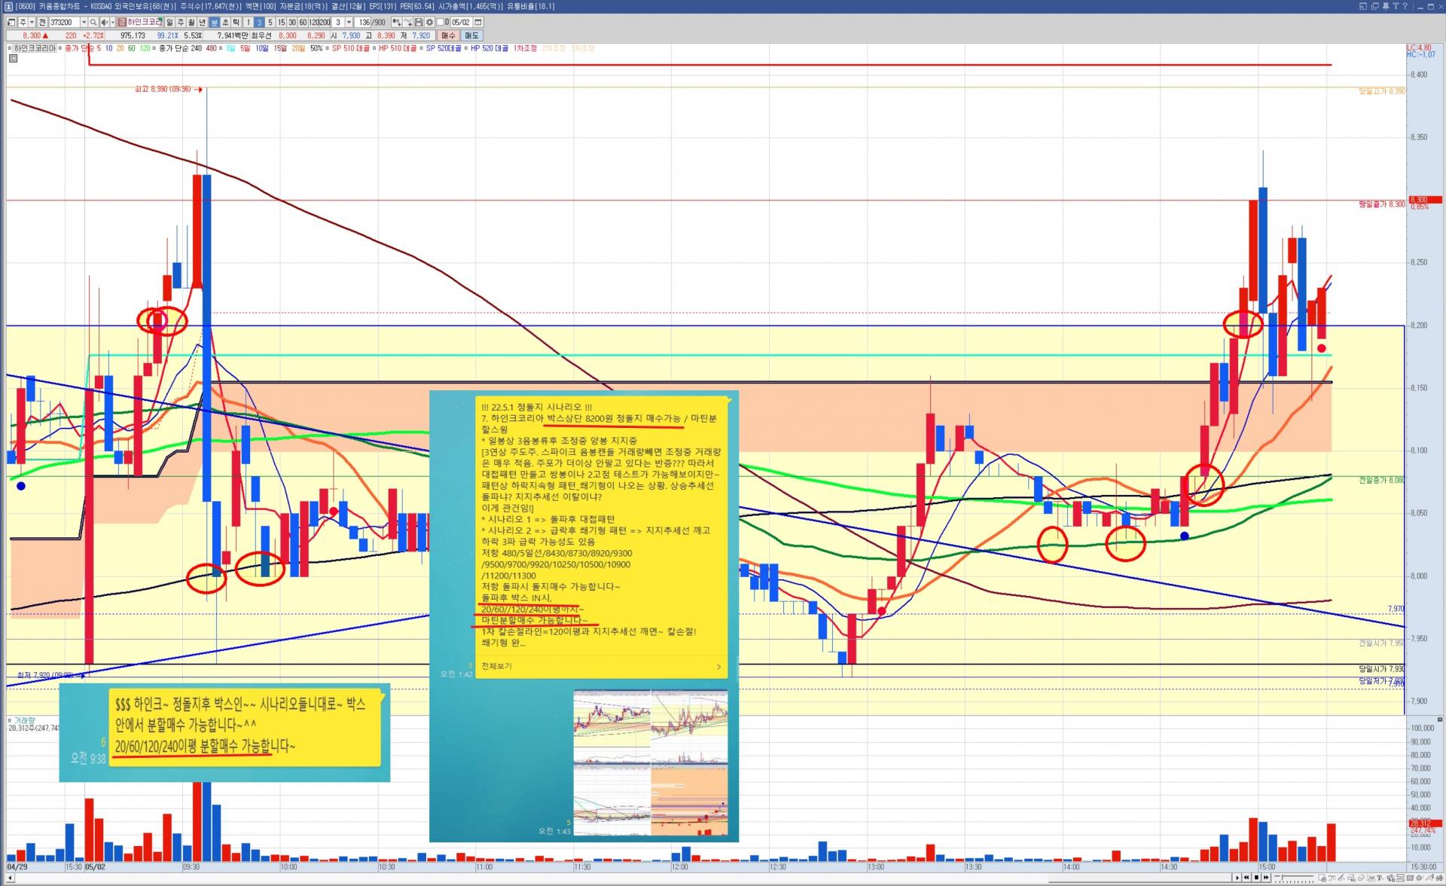Expand the minute interval 3 dropdown arrow

pyautogui.click(x=349, y=23)
